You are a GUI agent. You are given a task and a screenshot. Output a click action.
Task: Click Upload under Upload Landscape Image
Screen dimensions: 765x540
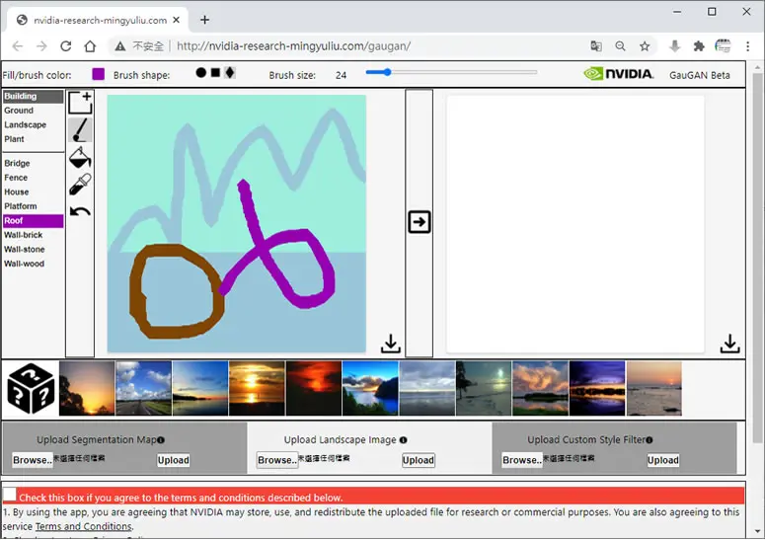(419, 460)
